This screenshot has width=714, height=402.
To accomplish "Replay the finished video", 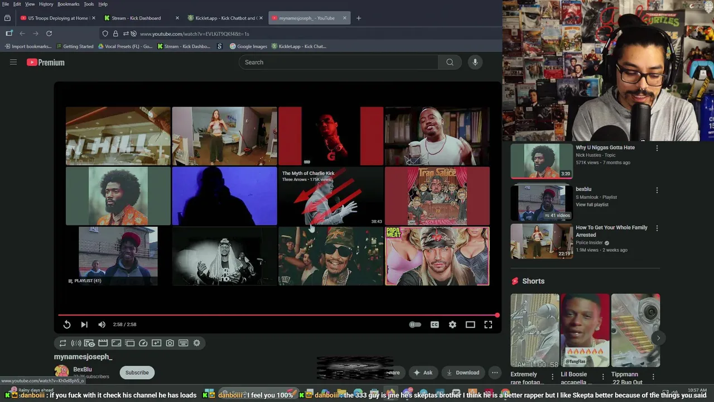I will (66, 324).
